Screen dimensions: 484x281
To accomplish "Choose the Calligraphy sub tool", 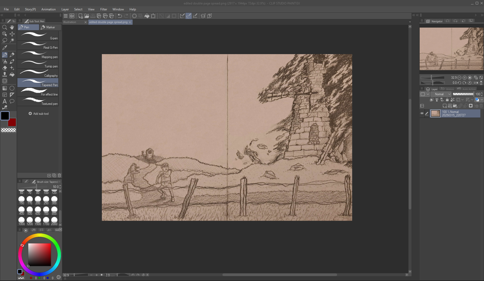I will [x=38, y=73].
